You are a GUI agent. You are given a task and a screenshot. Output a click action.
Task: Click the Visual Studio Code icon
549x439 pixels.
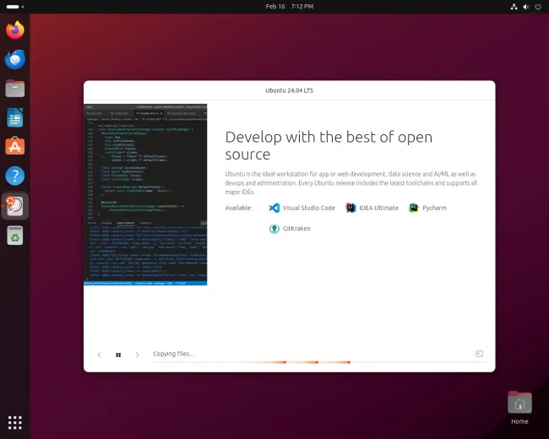point(274,208)
